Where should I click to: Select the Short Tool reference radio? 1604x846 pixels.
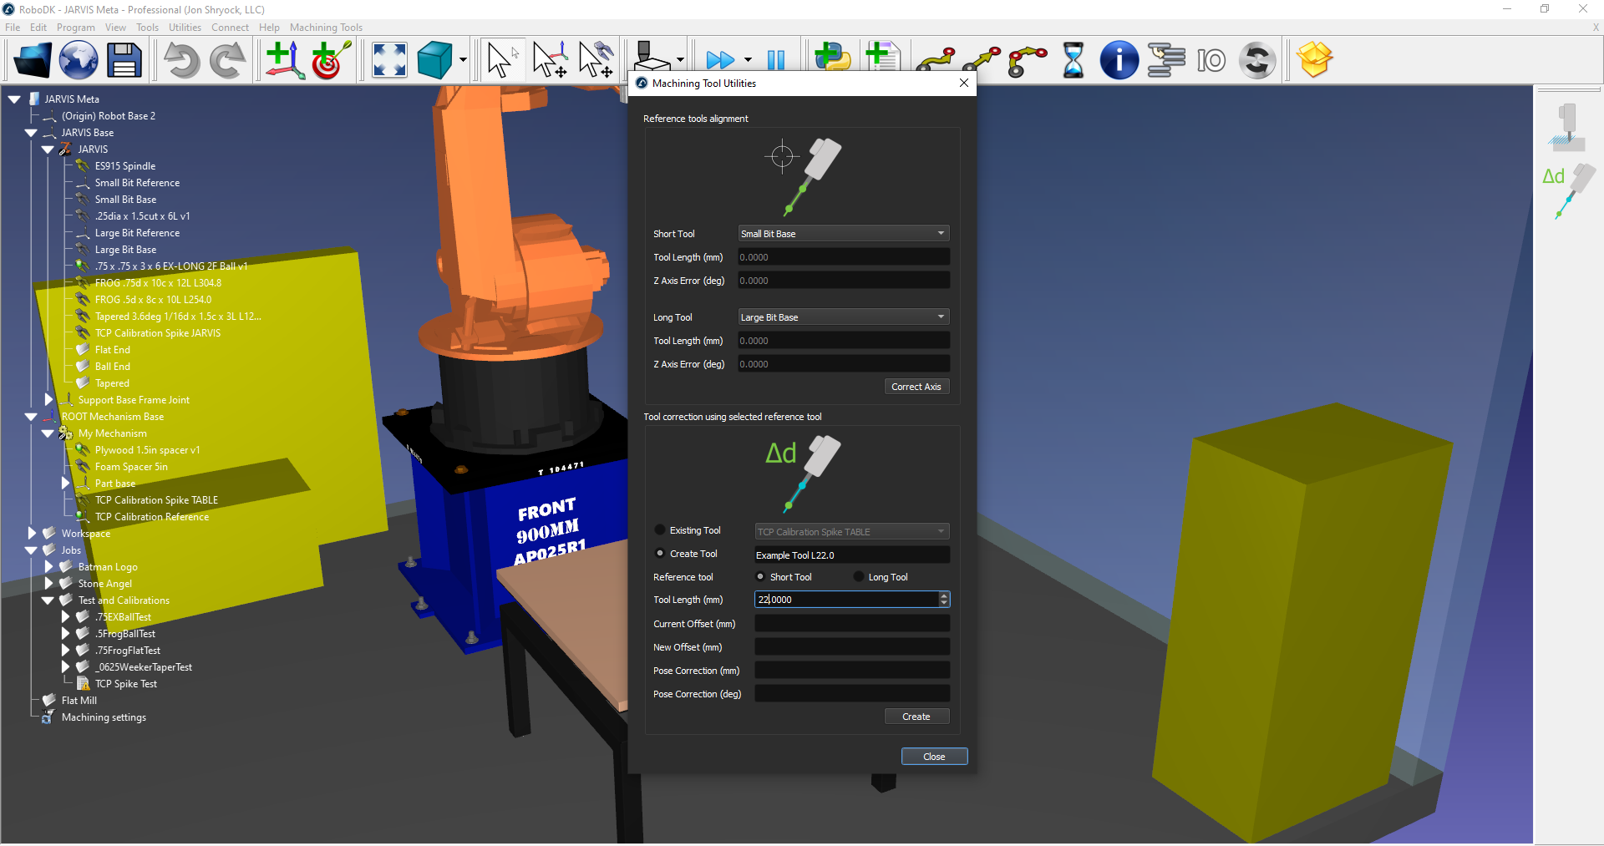[x=760, y=577]
